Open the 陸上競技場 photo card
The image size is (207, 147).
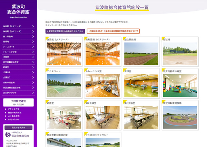[x=141, y=52]
